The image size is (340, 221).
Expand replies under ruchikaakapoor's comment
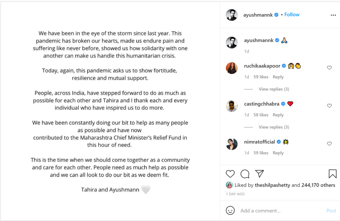click(274, 89)
